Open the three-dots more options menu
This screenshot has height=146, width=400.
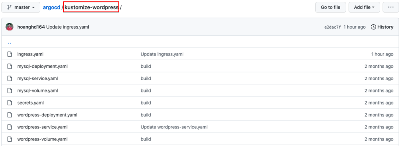click(391, 7)
